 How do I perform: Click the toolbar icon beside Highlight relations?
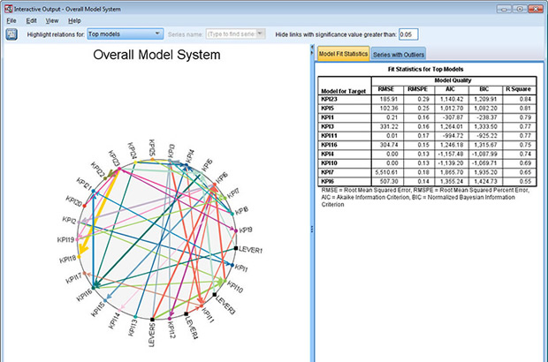click(x=12, y=34)
